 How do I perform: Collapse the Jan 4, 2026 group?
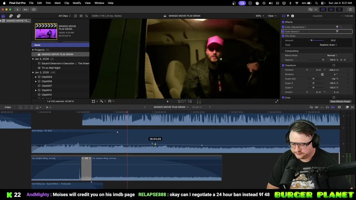(x=33, y=59)
